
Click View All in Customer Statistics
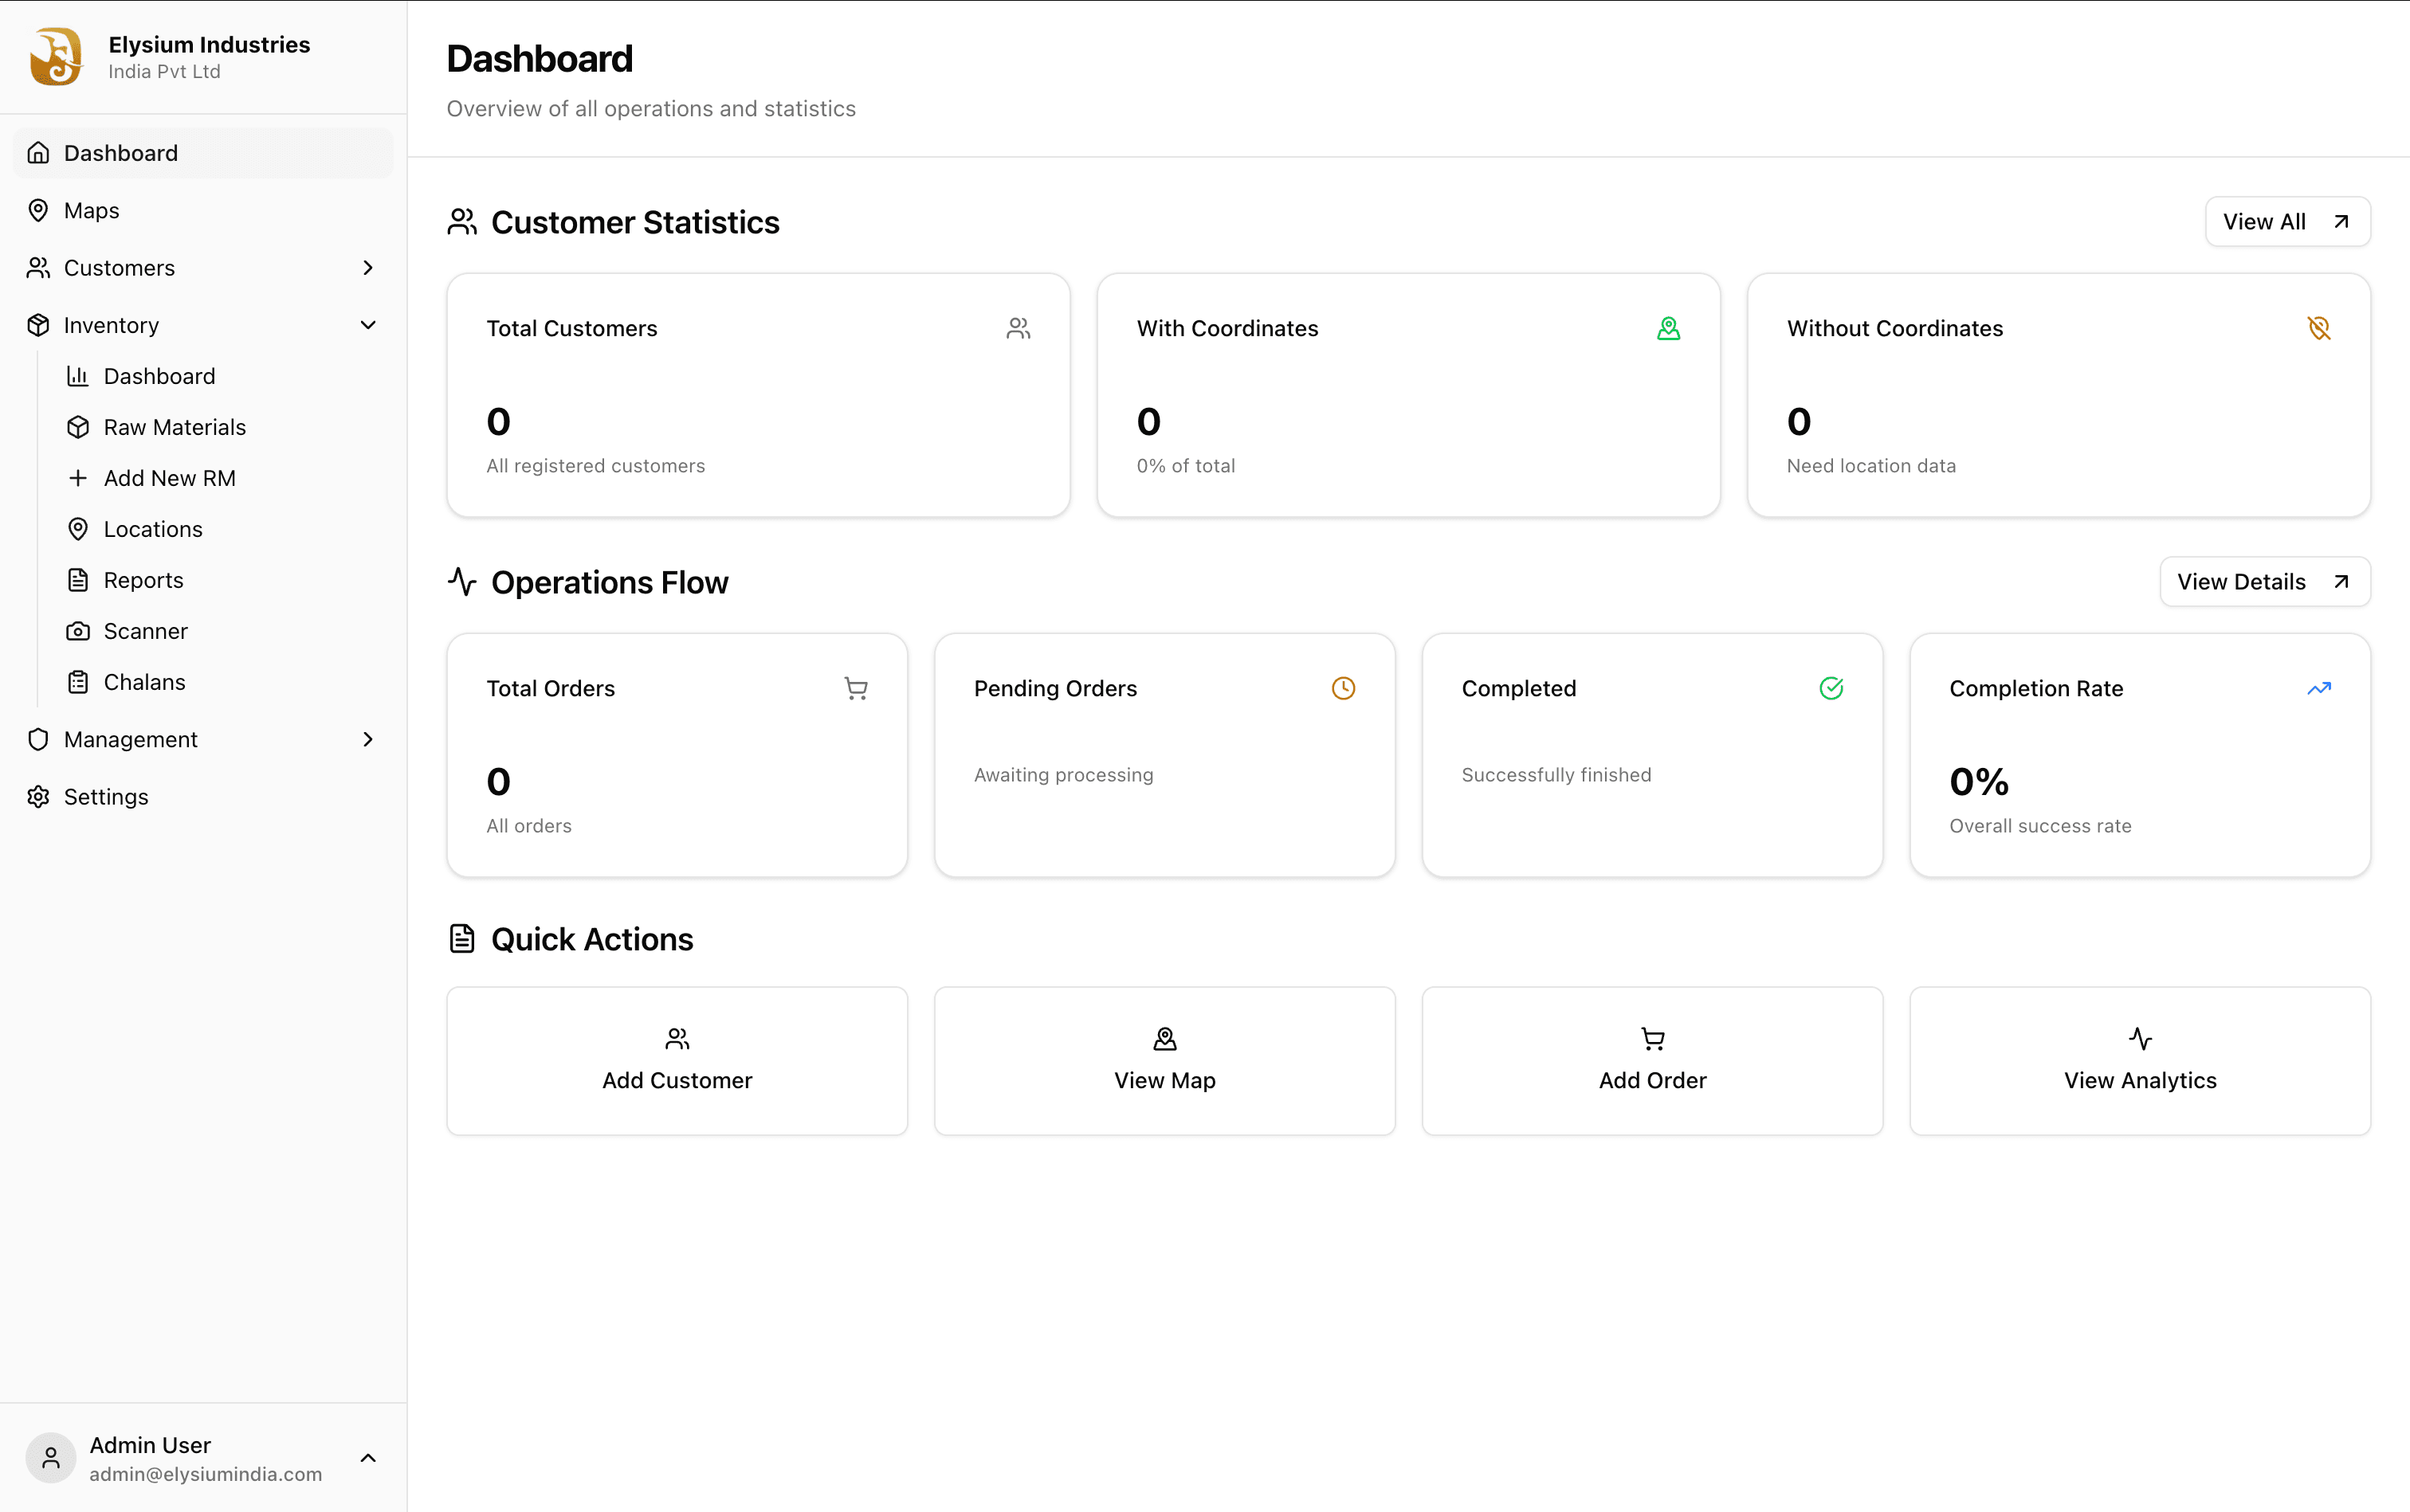click(2287, 221)
